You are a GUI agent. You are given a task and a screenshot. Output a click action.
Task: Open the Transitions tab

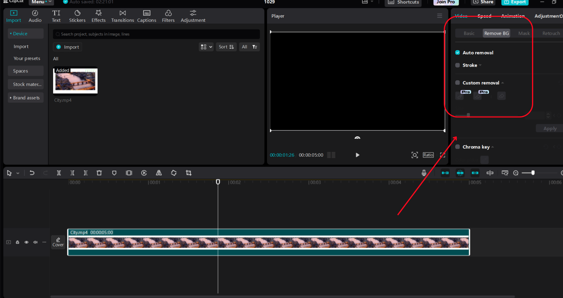[x=123, y=16]
